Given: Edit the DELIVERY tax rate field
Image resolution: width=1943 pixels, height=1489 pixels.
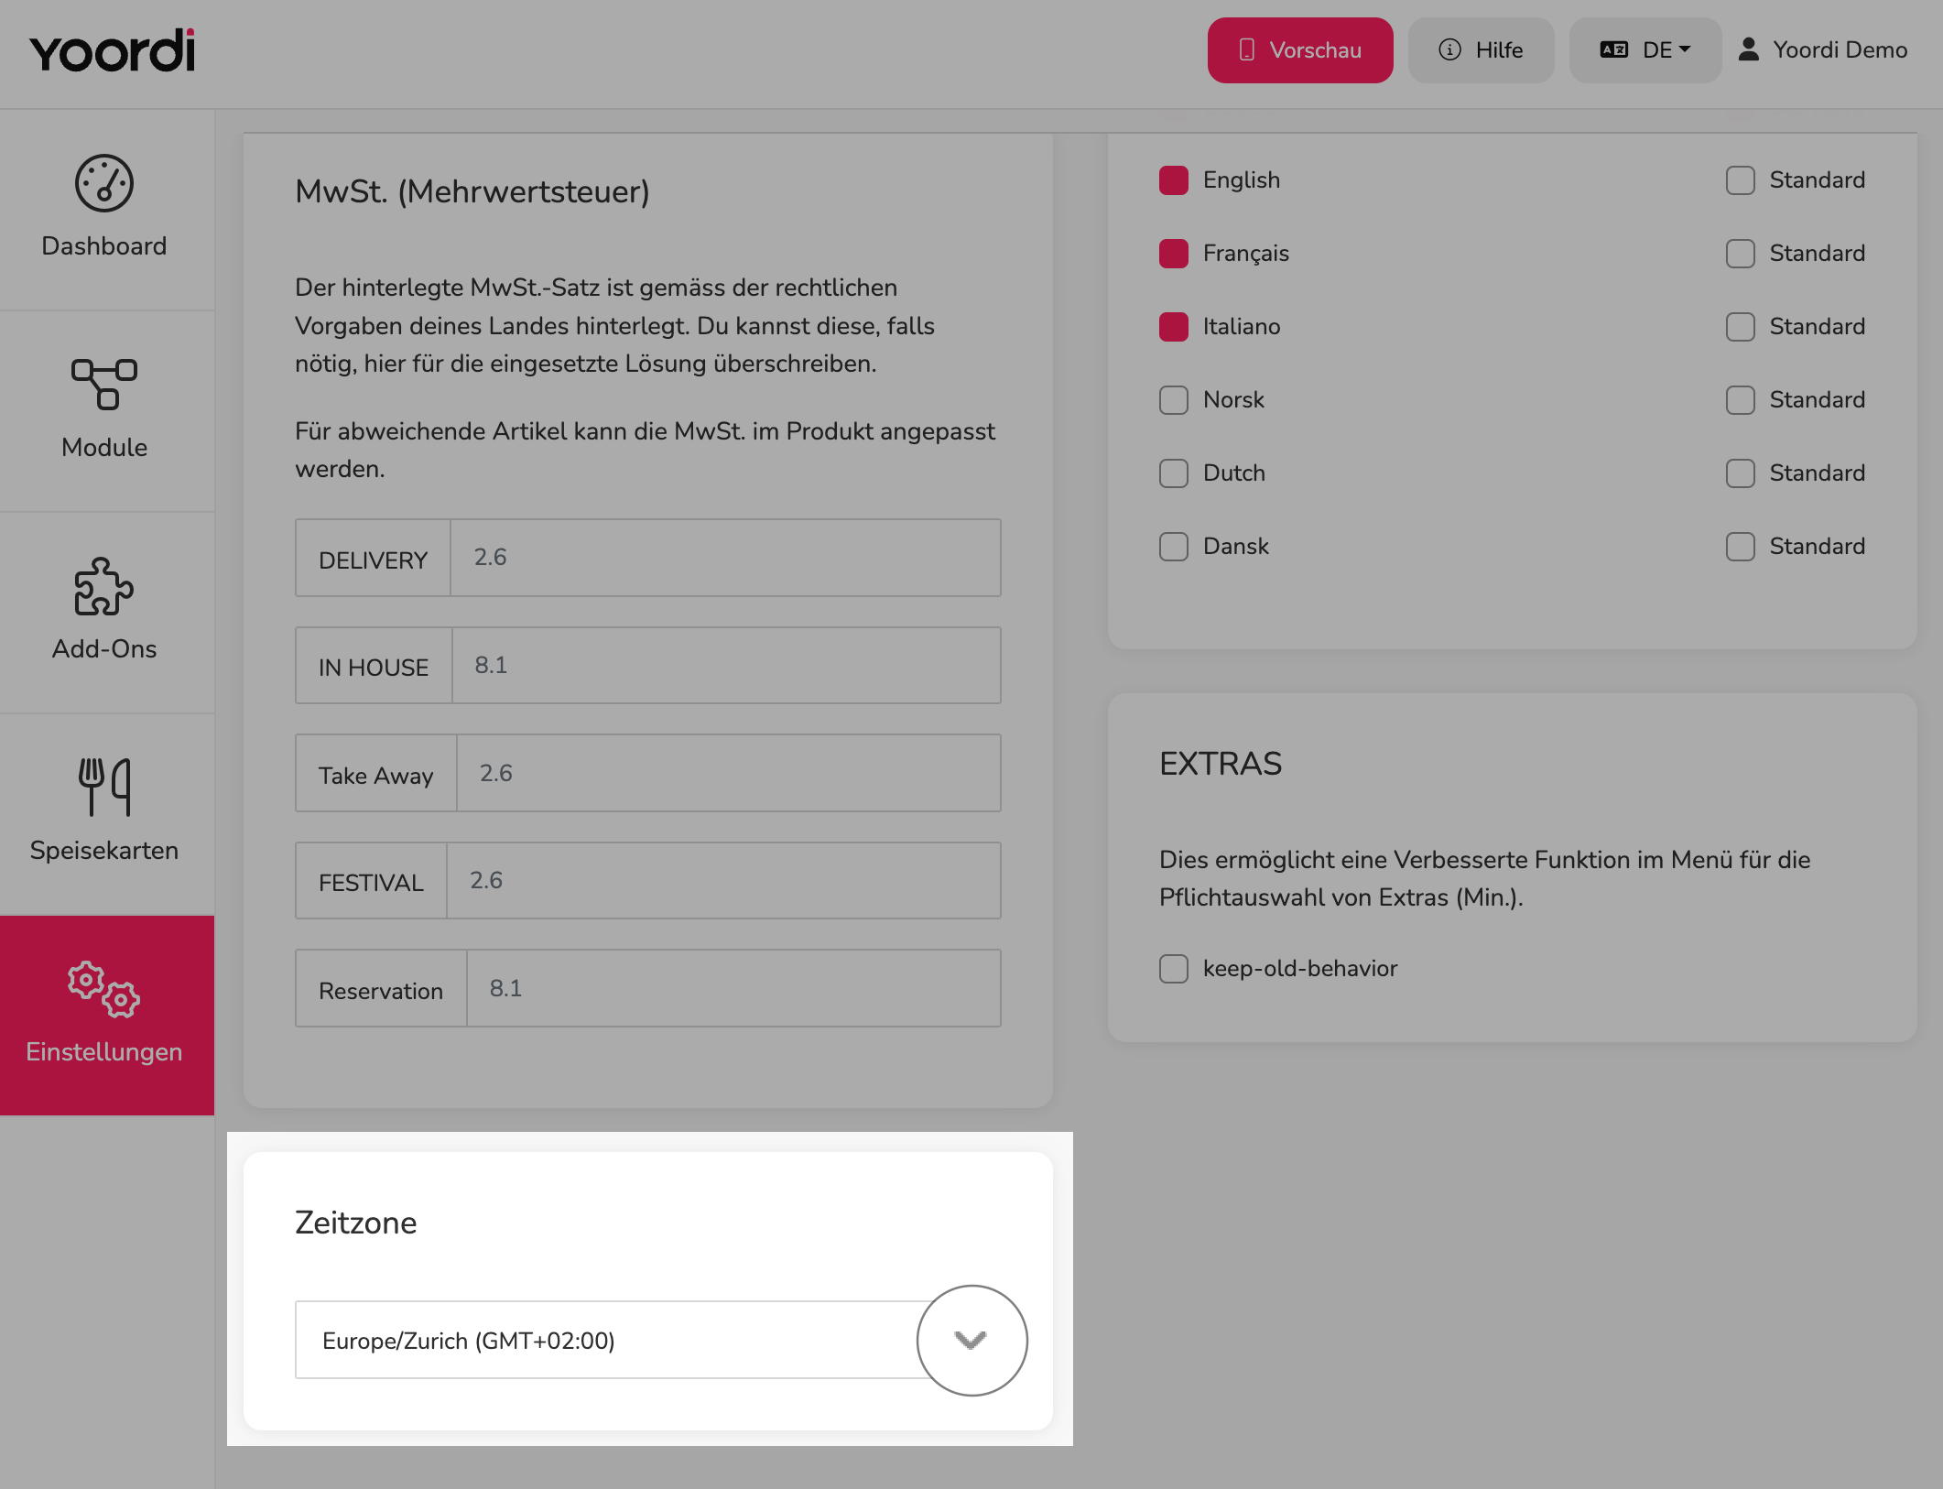Looking at the screenshot, I should tap(725, 558).
